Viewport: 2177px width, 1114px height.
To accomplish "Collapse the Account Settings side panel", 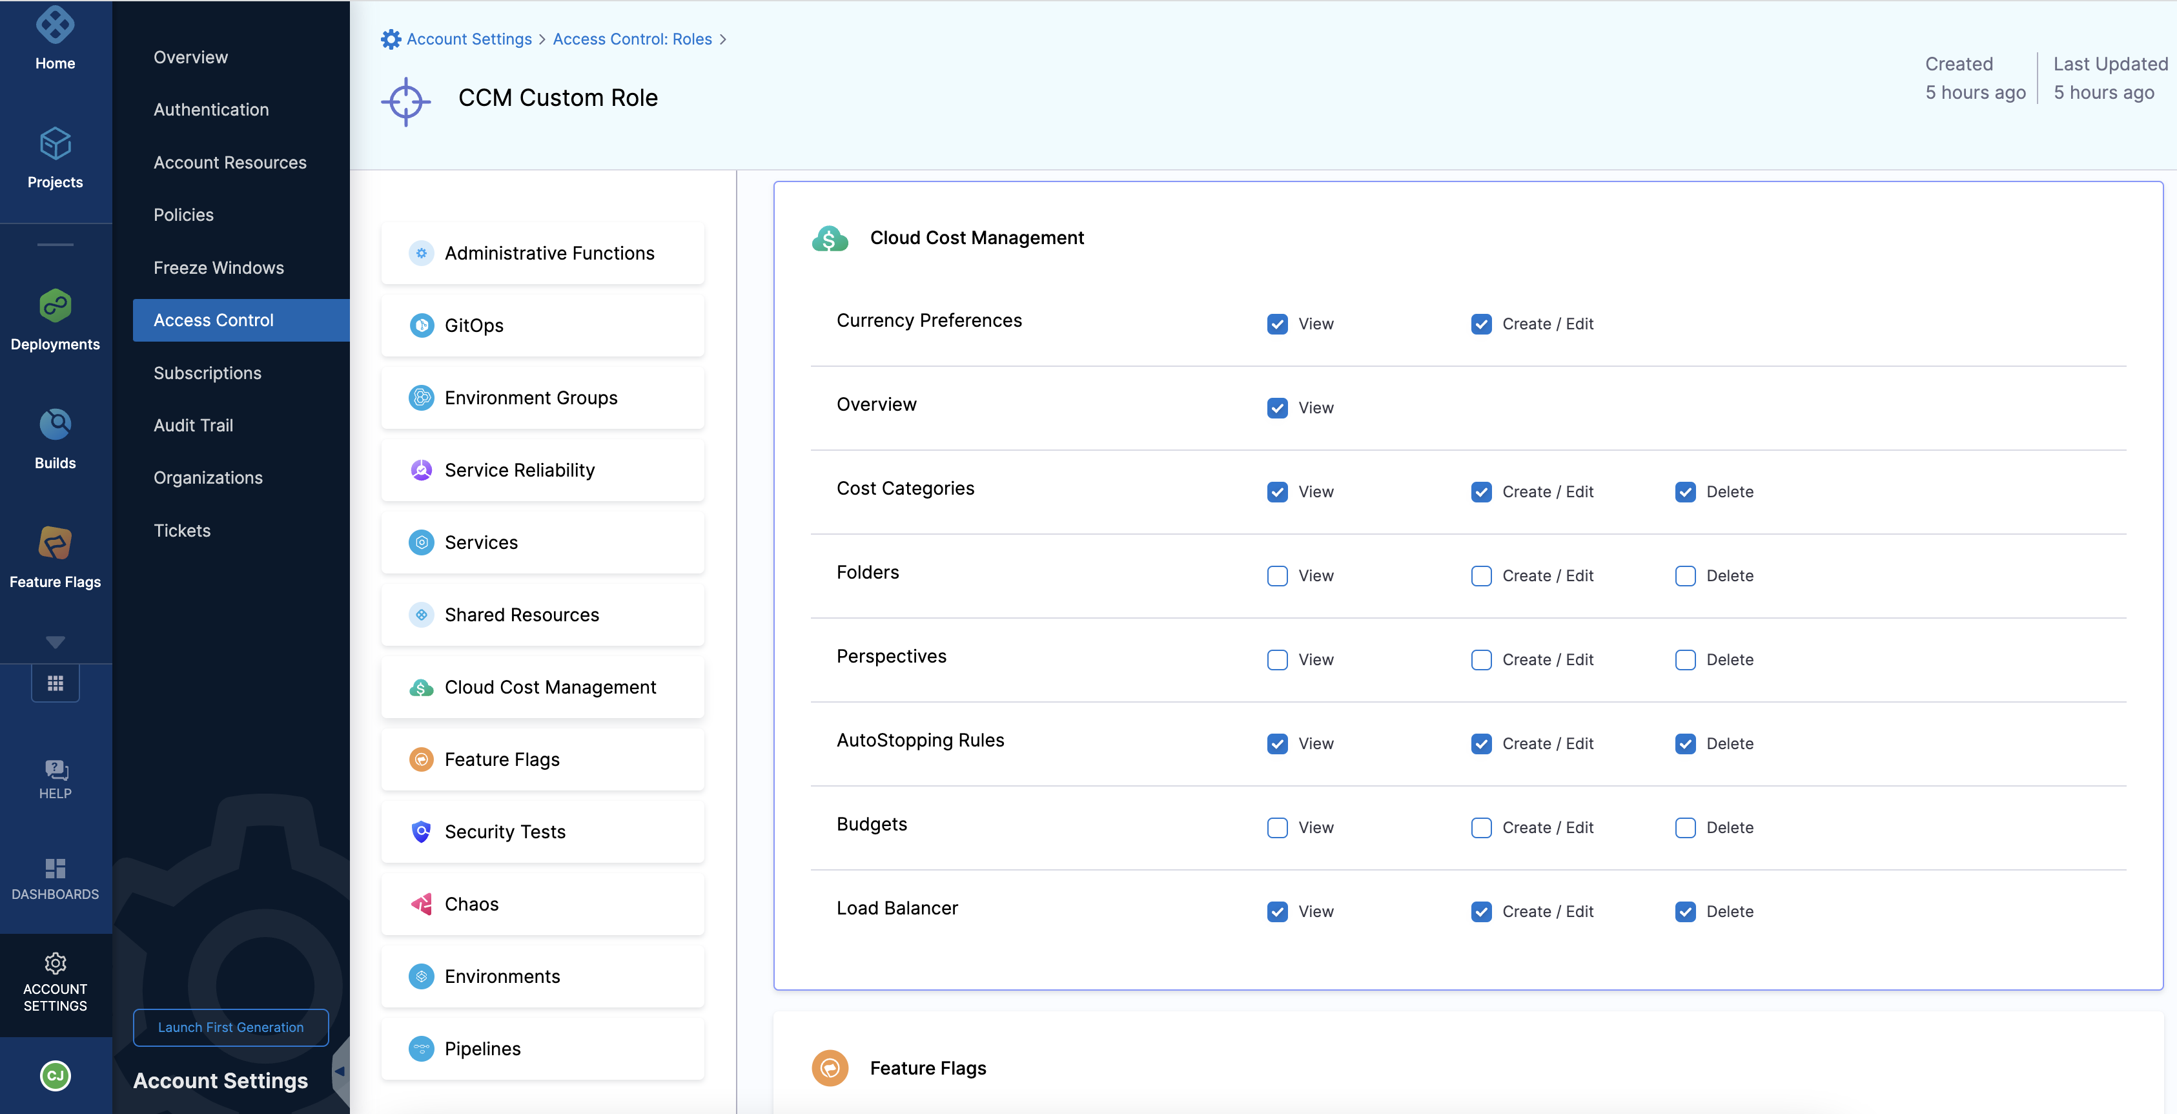I will click(340, 1071).
